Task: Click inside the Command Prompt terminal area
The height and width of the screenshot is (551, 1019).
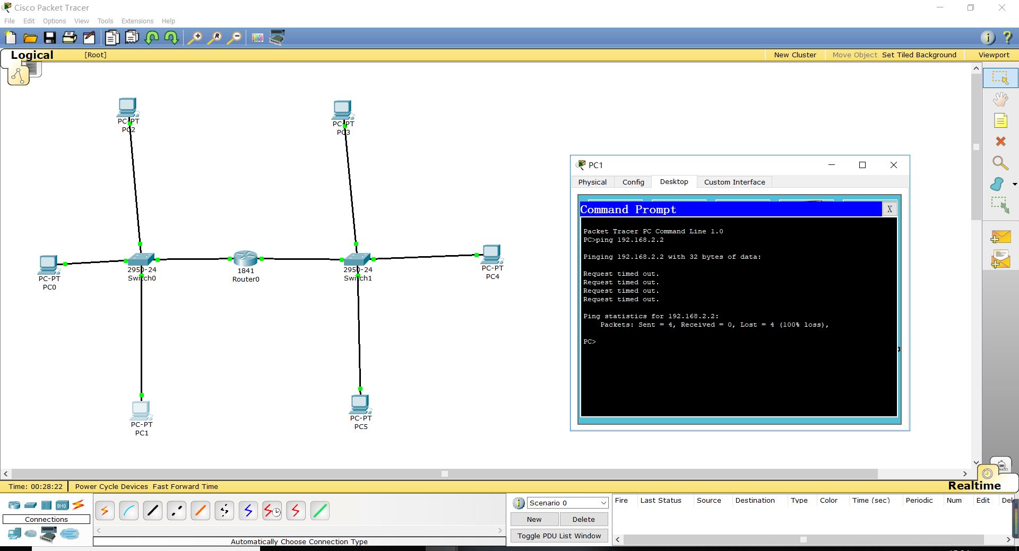Action: click(x=739, y=317)
